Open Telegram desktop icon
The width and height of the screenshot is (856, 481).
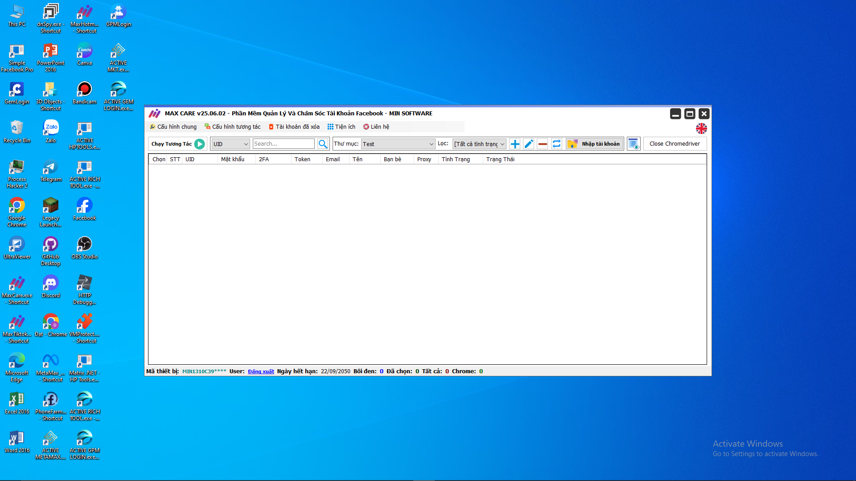click(x=51, y=171)
